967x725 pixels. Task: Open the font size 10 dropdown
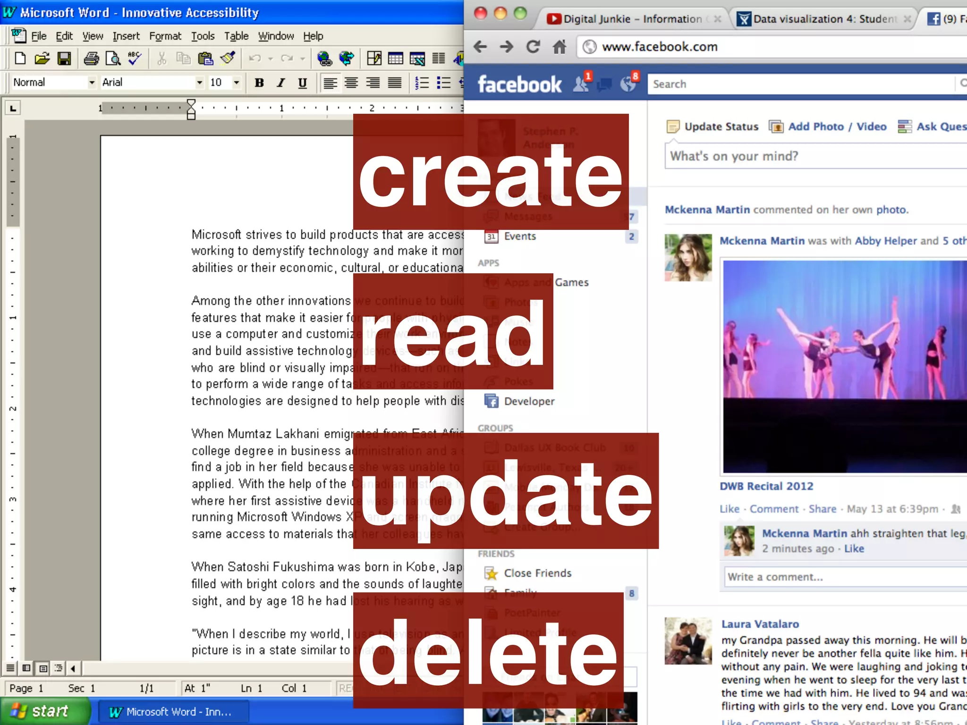tap(237, 83)
